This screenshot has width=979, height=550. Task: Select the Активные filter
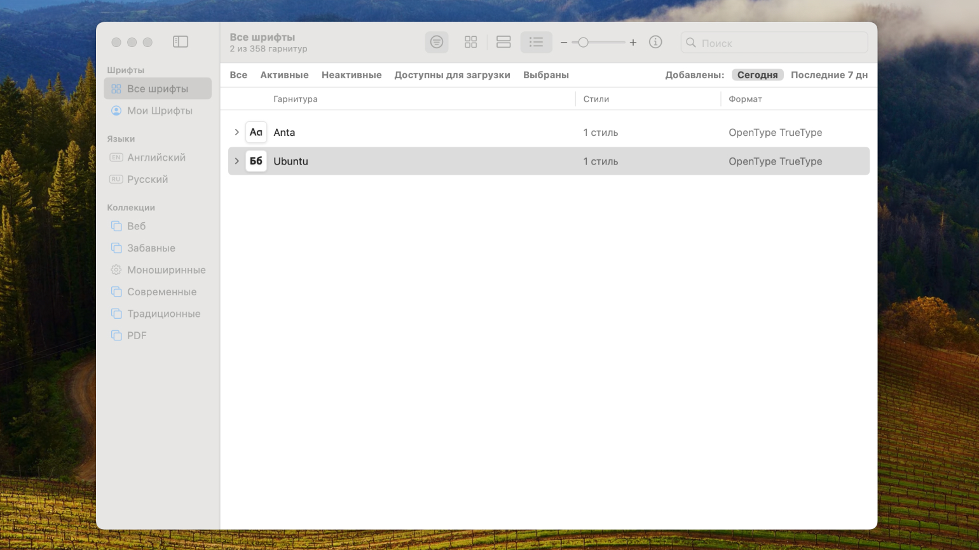(x=284, y=75)
